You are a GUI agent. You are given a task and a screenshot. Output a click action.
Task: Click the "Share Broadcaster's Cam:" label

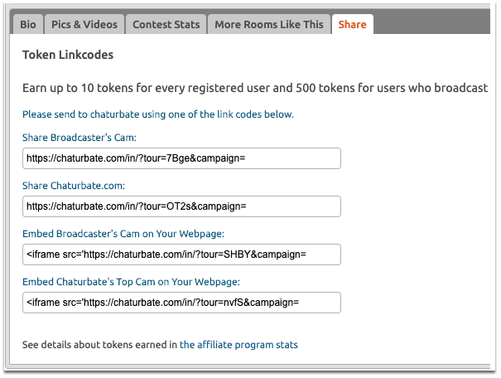coord(79,138)
